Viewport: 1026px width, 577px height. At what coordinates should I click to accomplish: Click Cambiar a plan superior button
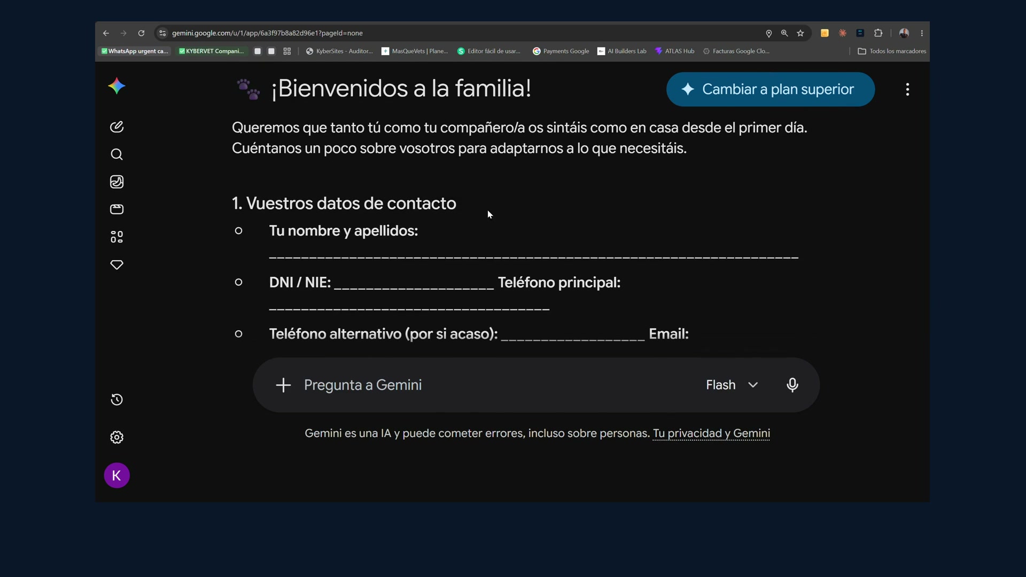tap(770, 89)
